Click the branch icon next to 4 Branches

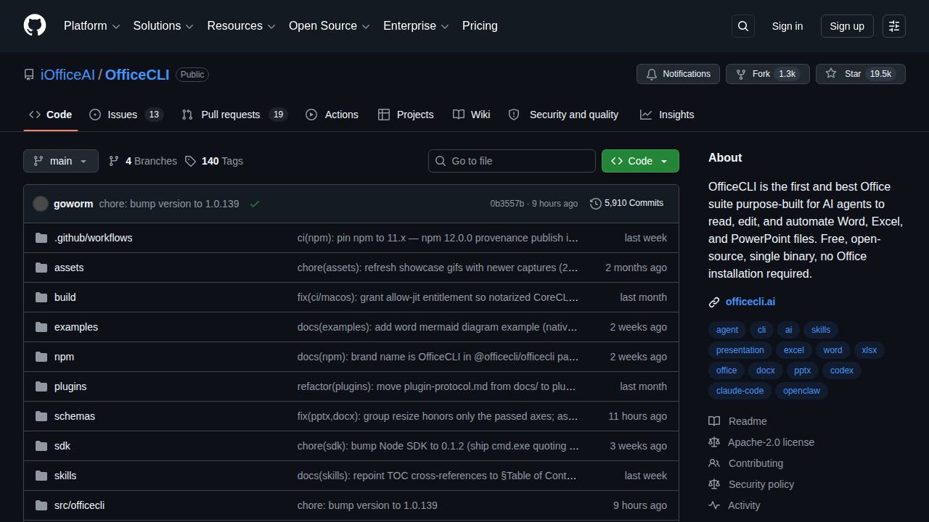[x=114, y=161]
